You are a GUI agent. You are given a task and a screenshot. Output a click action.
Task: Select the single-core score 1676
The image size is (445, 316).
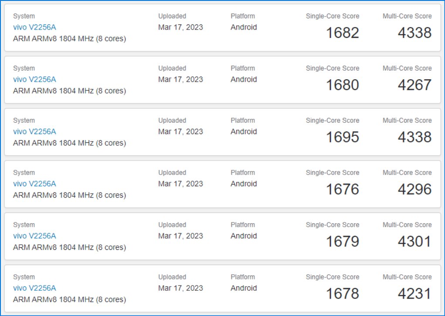[x=343, y=189]
